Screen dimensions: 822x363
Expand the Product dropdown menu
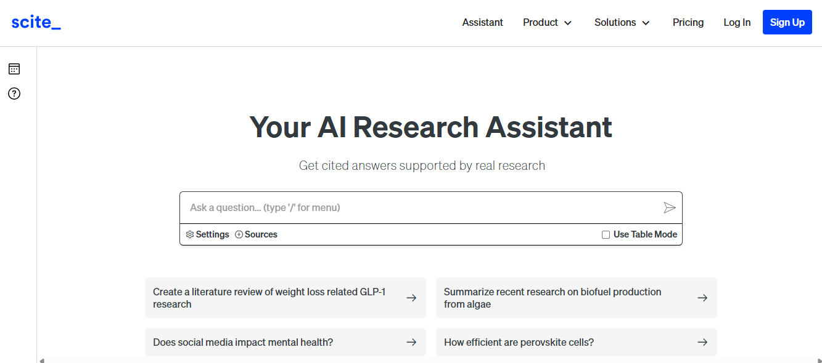tap(548, 23)
